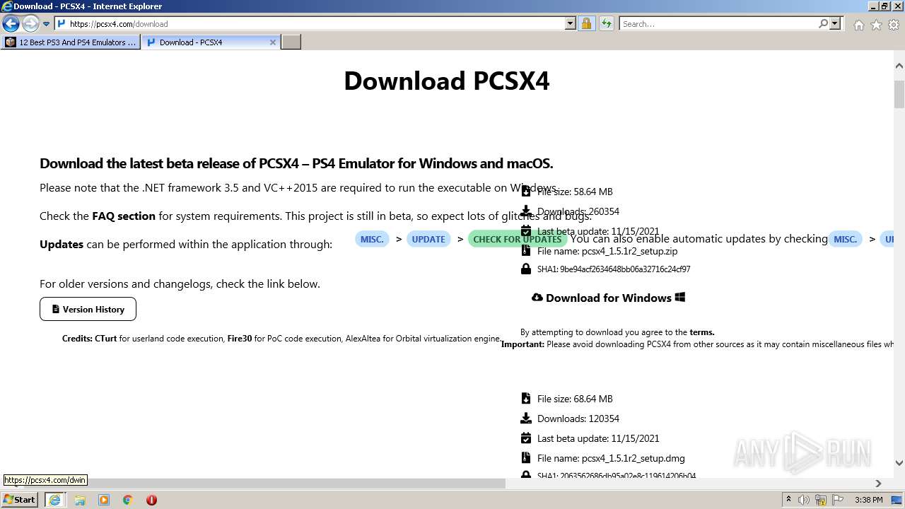Open Favorites star icon
Screen dimensions: 905x509
876,25
